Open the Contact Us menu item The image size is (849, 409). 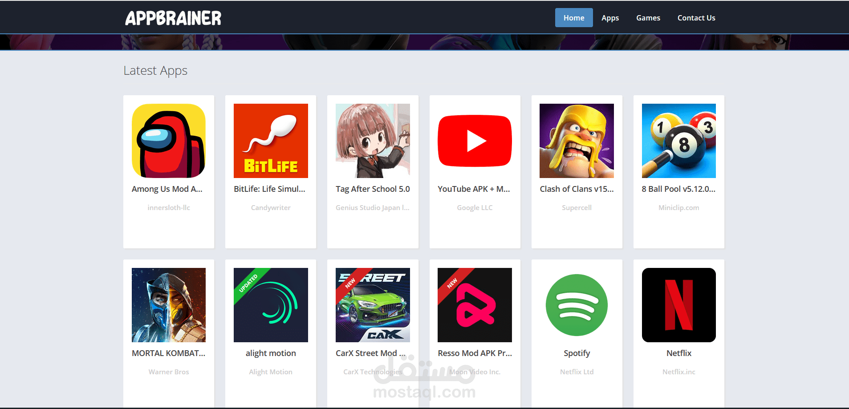(x=696, y=18)
